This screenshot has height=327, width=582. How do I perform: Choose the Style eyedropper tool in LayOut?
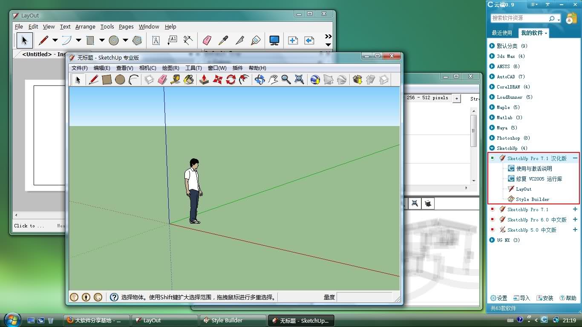[223, 40]
